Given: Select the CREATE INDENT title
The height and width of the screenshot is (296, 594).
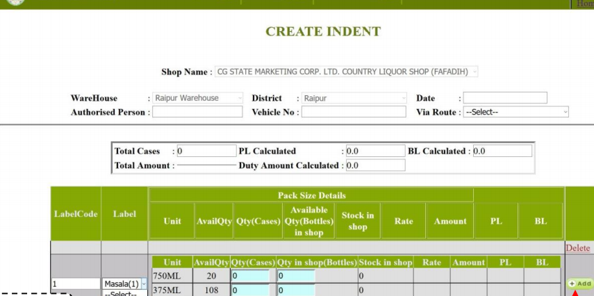Looking at the screenshot, I should pyautogui.click(x=323, y=31).
